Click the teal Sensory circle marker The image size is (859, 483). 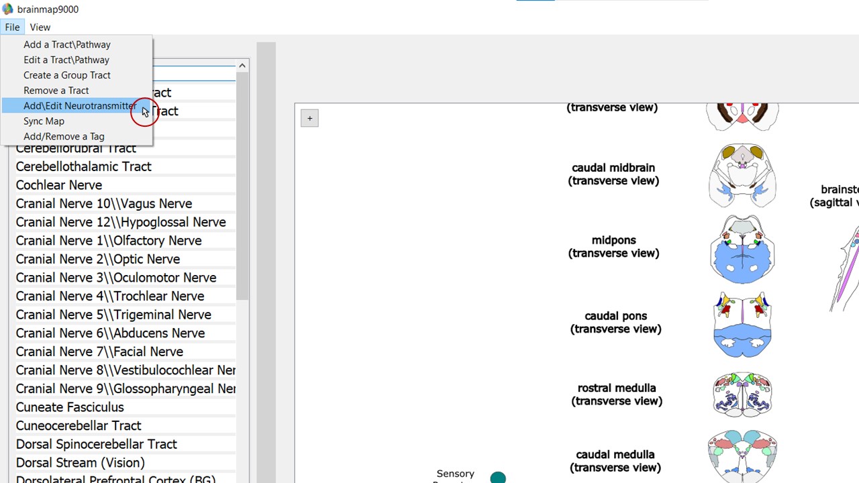point(497,477)
